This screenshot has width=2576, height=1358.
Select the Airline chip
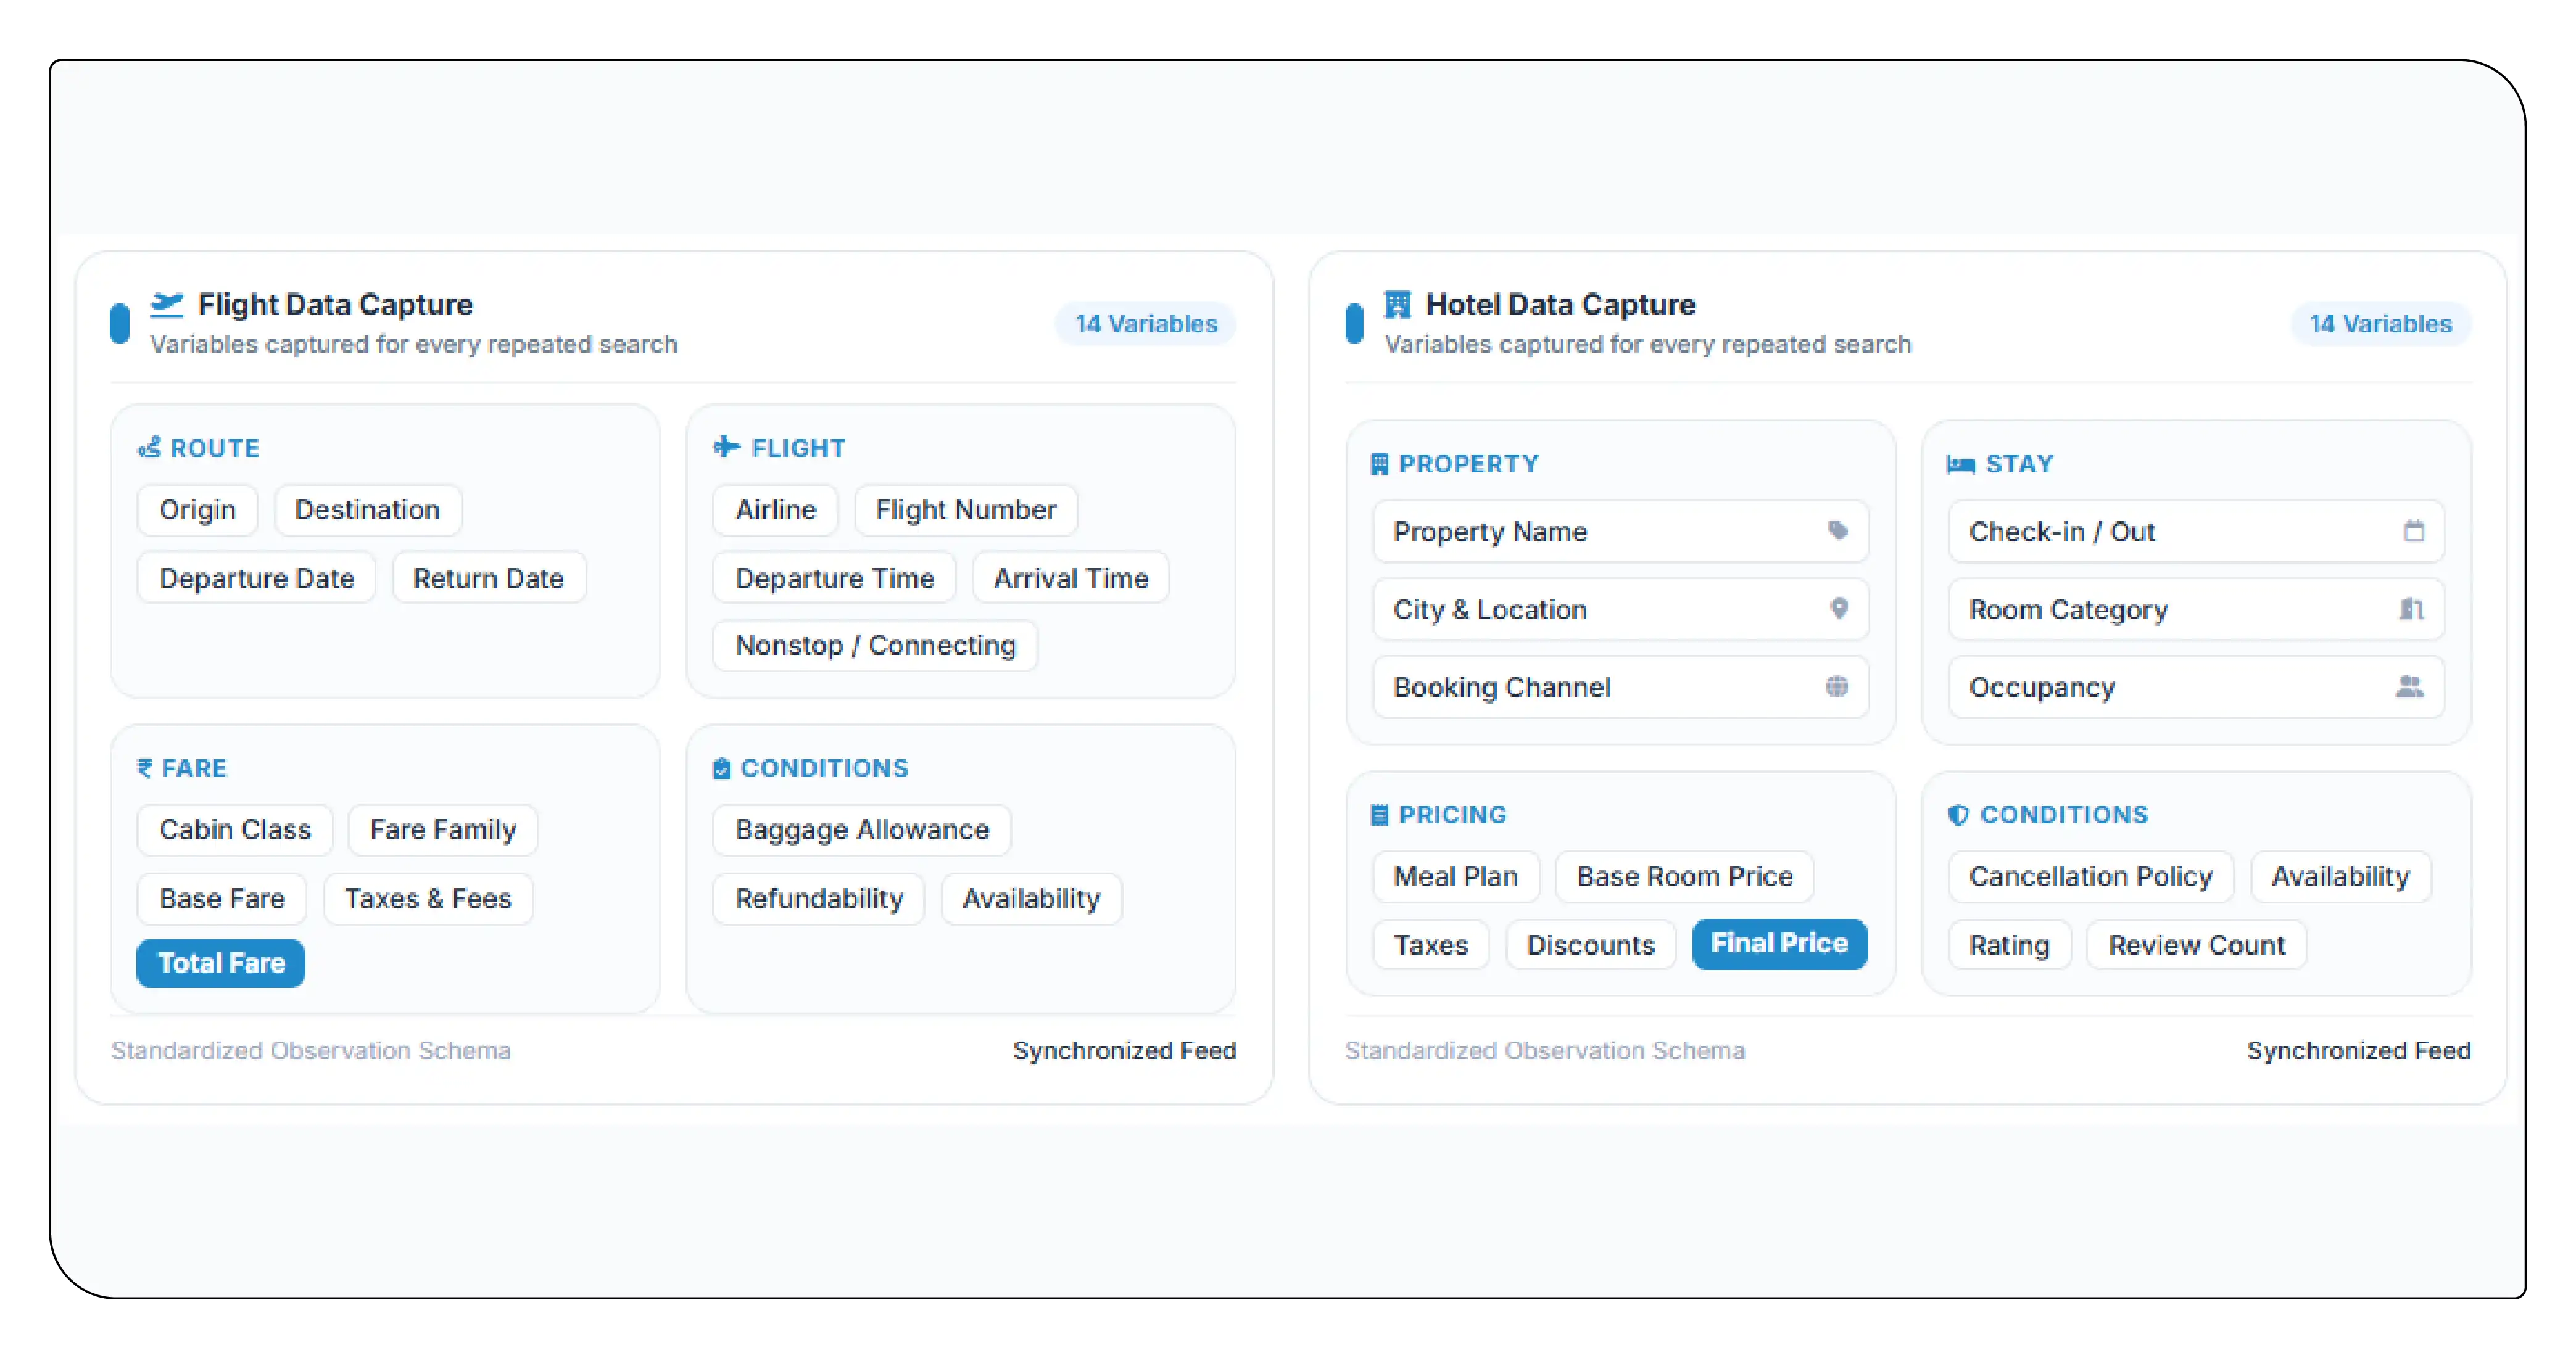point(776,509)
